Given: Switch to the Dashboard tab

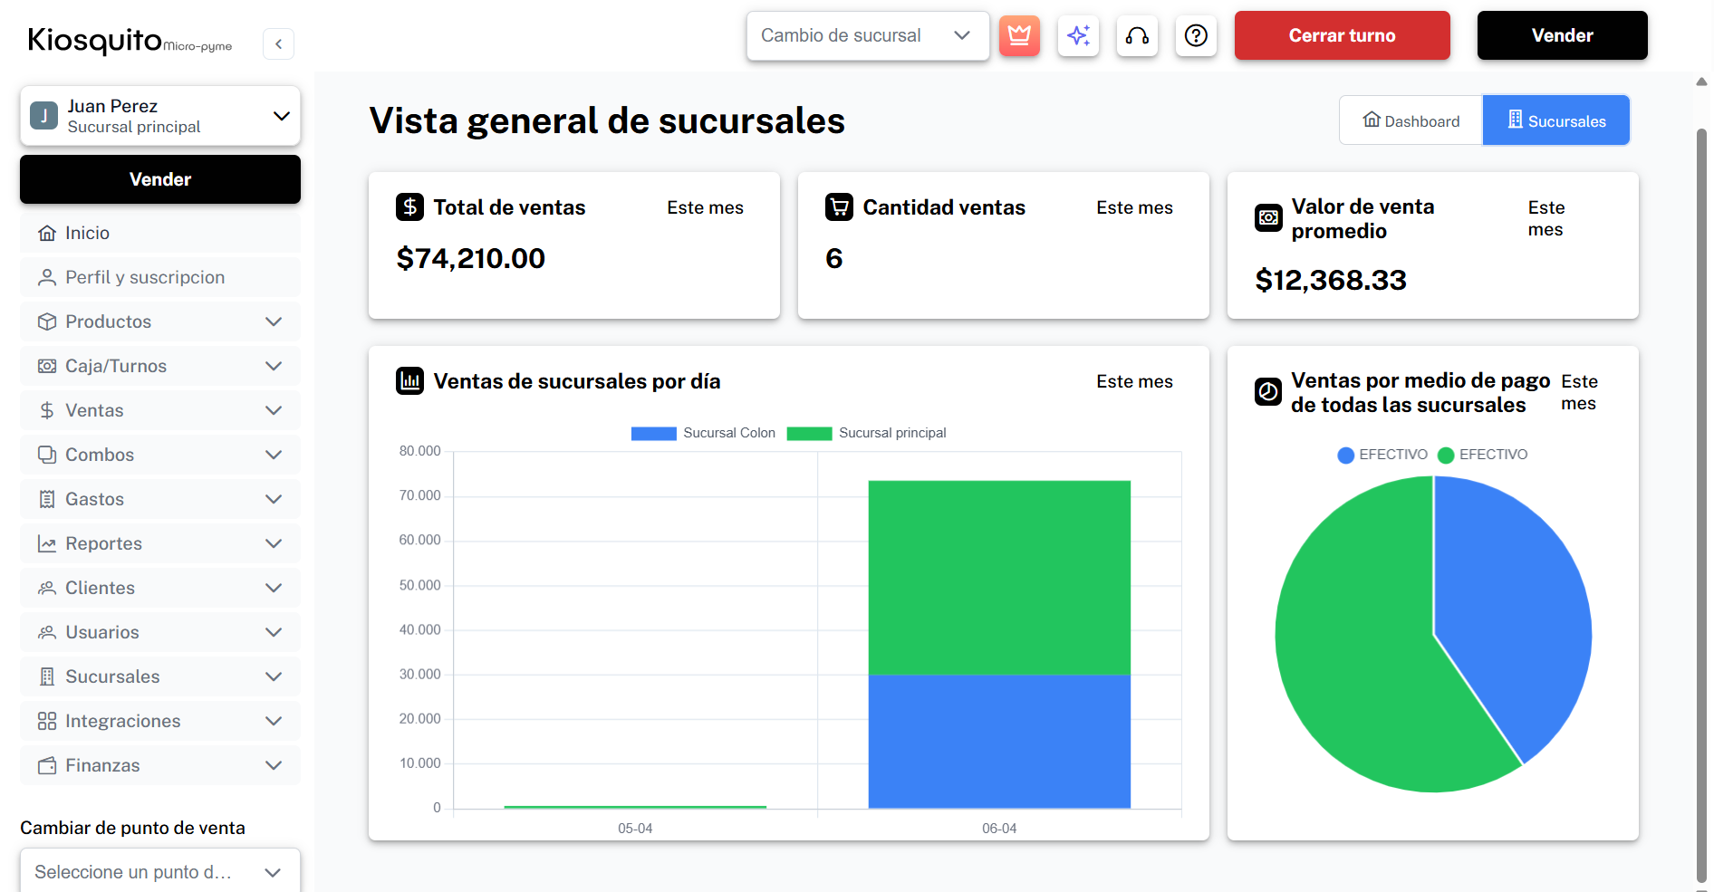Looking at the screenshot, I should pyautogui.click(x=1411, y=120).
